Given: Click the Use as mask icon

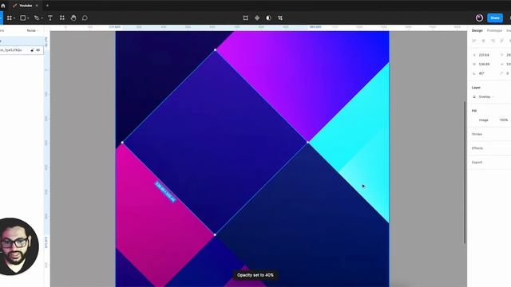Looking at the screenshot, I should [x=268, y=18].
